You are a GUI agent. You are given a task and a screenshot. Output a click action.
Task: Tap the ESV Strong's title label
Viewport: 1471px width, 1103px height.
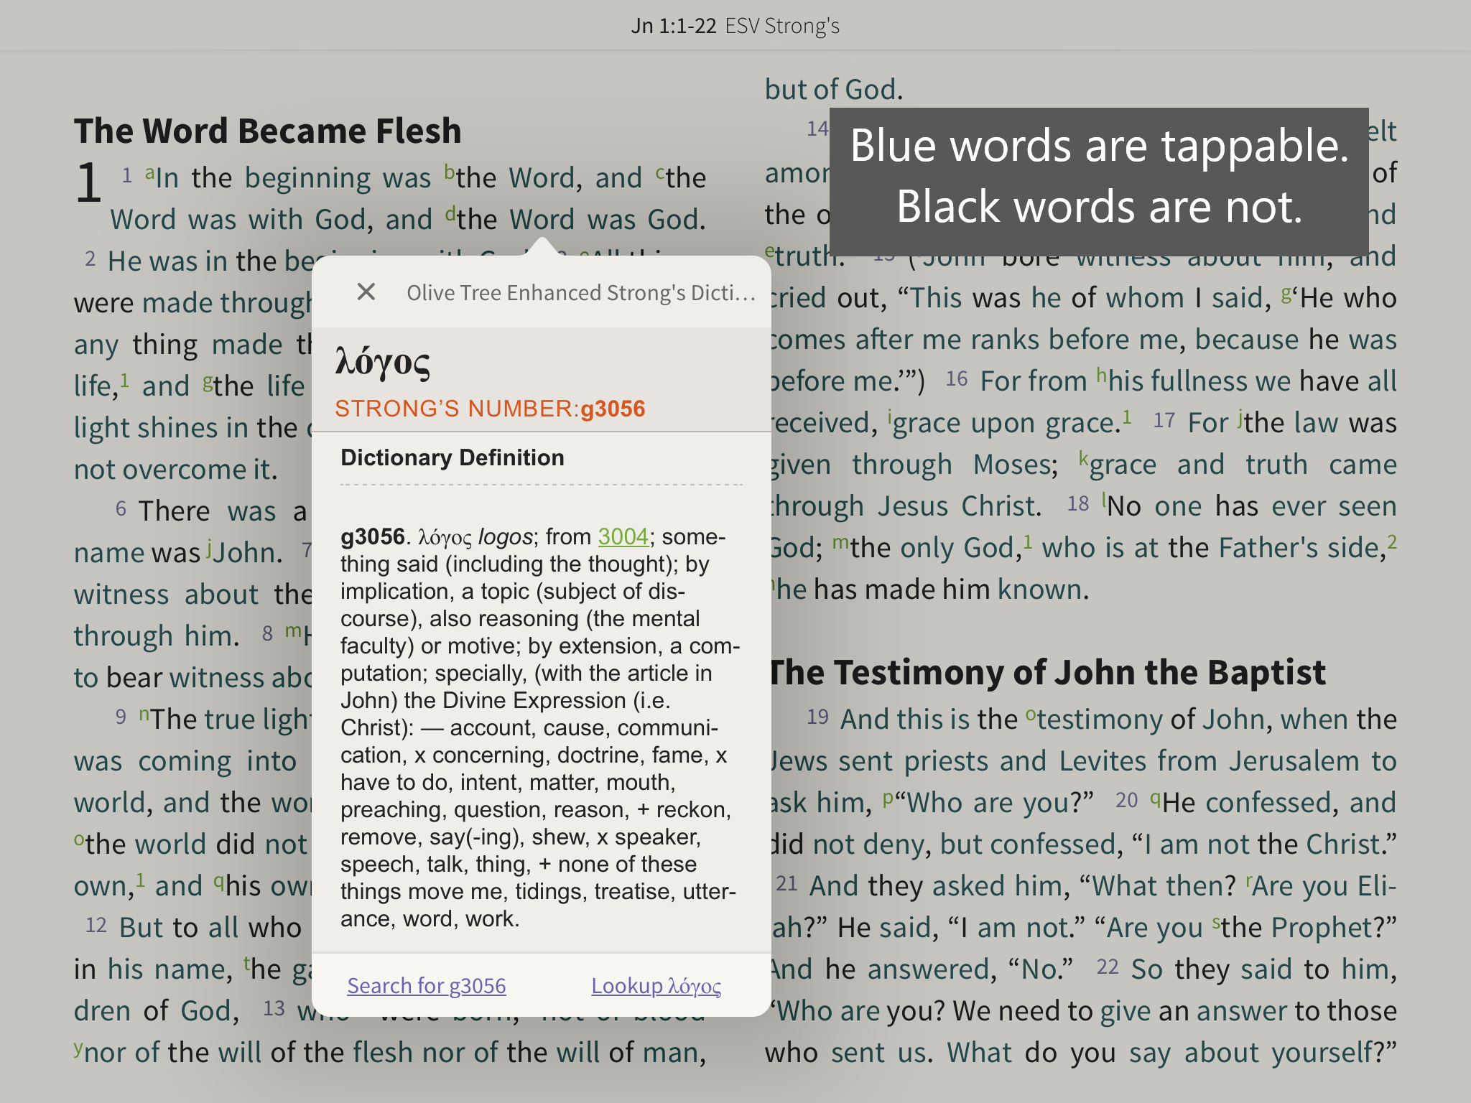tap(782, 26)
